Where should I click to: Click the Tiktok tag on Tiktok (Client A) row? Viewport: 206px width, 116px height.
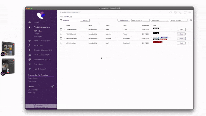(156, 33)
